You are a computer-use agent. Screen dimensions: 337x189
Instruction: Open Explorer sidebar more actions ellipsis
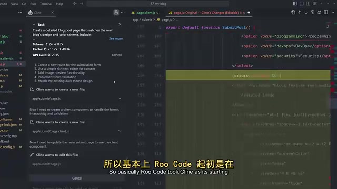[20, 13]
